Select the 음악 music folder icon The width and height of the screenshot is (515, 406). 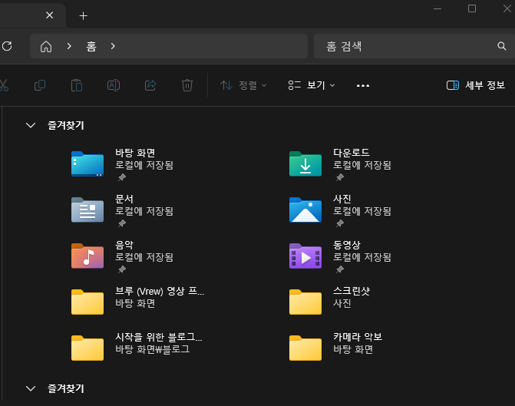pyautogui.click(x=87, y=256)
